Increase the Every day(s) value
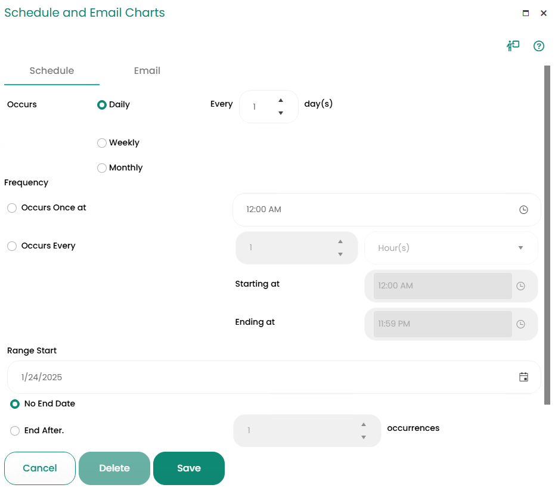Screen dimensions: 555x497 tap(281, 100)
